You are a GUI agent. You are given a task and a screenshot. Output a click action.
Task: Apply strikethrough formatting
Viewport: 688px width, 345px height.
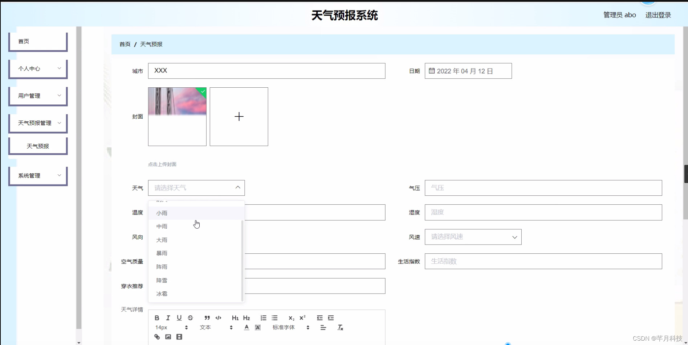click(x=190, y=318)
